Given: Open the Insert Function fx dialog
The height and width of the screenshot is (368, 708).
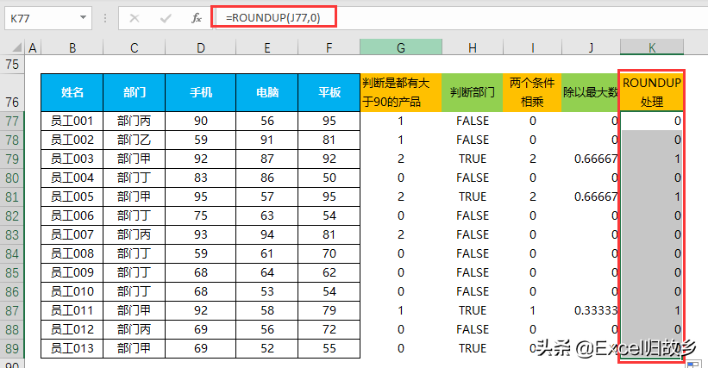Looking at the screenshot, I should pos(196,18).
